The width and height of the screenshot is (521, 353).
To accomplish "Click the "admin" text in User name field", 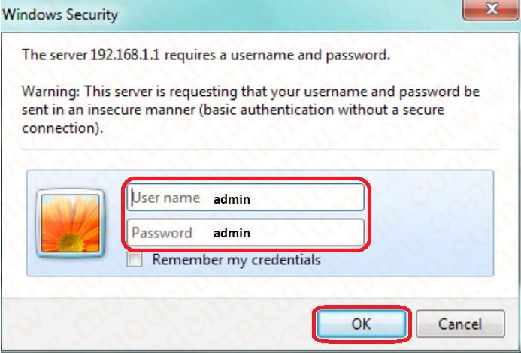I will click(x=232, y=199).
